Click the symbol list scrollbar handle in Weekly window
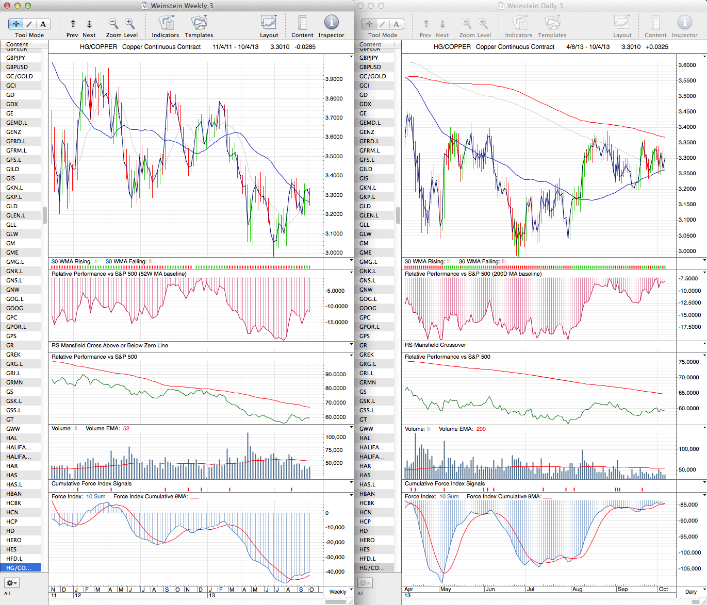Screen dimensions: 707x605 [45, 215]
